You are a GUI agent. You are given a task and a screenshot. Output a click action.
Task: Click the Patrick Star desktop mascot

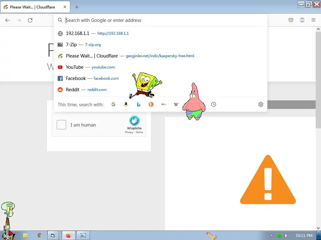[194, 102]
